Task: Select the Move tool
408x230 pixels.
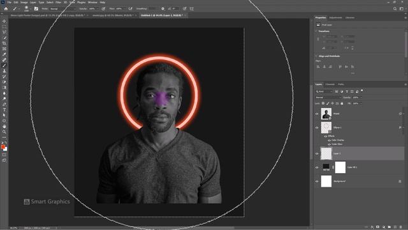Action: click(x=4, y=21)
